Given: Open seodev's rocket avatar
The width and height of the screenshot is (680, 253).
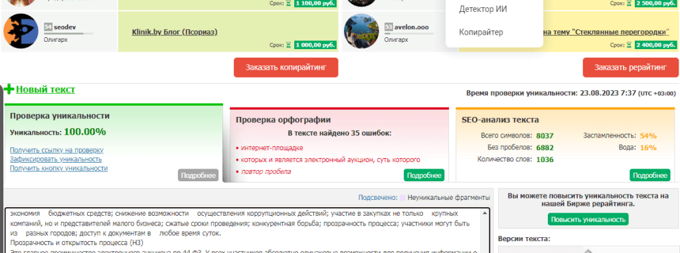Looking at the screenshot, I should click(x=21, y=31).
